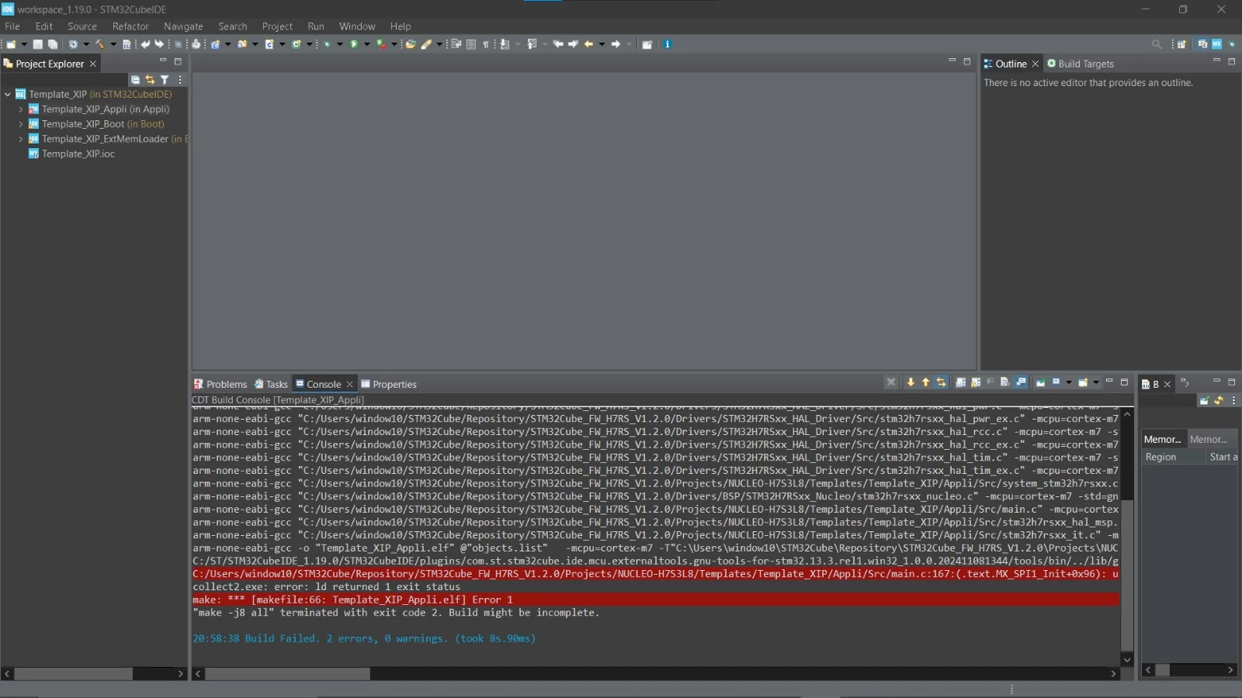
Task: Toggle console Show Error Line sync arrows
Action: click(941, 382)
